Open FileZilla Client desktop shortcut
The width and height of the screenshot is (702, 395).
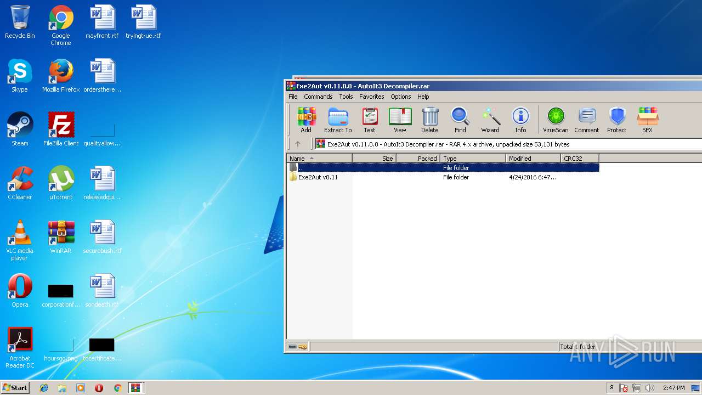(61, 129)
